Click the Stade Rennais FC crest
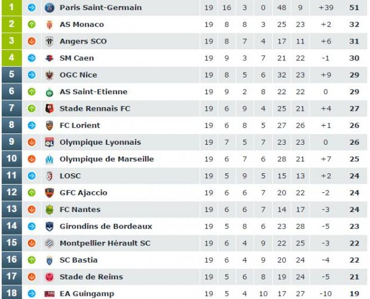Image resolution: width=370 pixels, height=299 pixels. tap(49, 108)
